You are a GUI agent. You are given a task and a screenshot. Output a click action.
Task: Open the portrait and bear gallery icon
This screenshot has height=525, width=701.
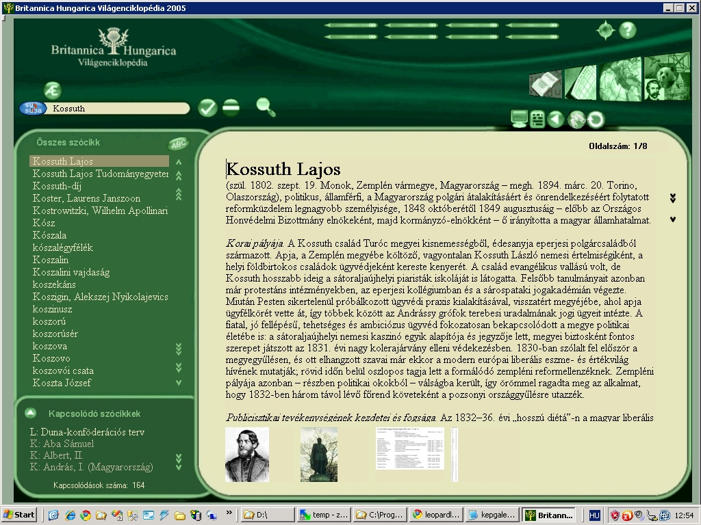pos(667,77)
